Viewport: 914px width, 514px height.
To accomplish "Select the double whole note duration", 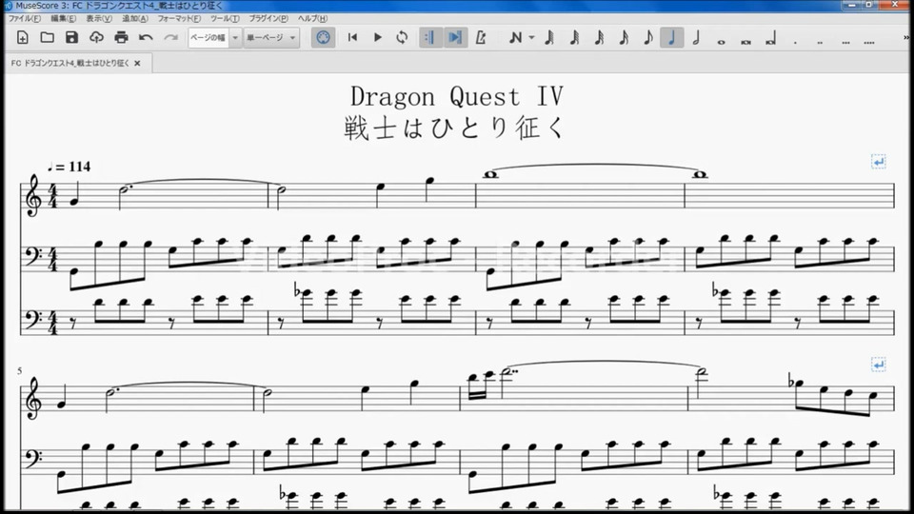I will [745, 41].
